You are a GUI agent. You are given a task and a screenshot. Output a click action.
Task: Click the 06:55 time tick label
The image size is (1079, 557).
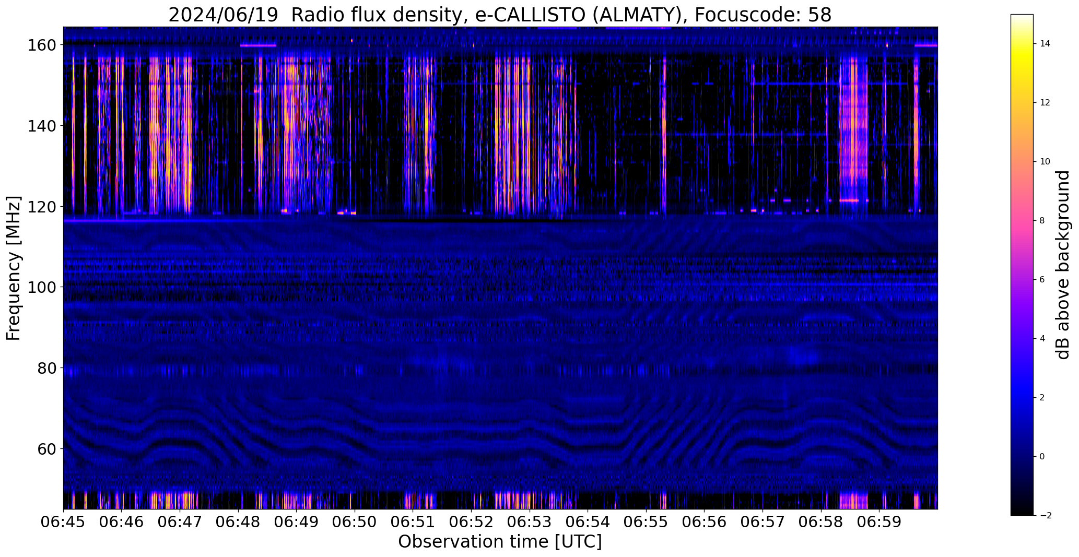[646, 523]
